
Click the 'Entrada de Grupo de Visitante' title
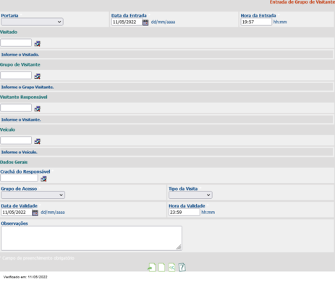(302, 2)
